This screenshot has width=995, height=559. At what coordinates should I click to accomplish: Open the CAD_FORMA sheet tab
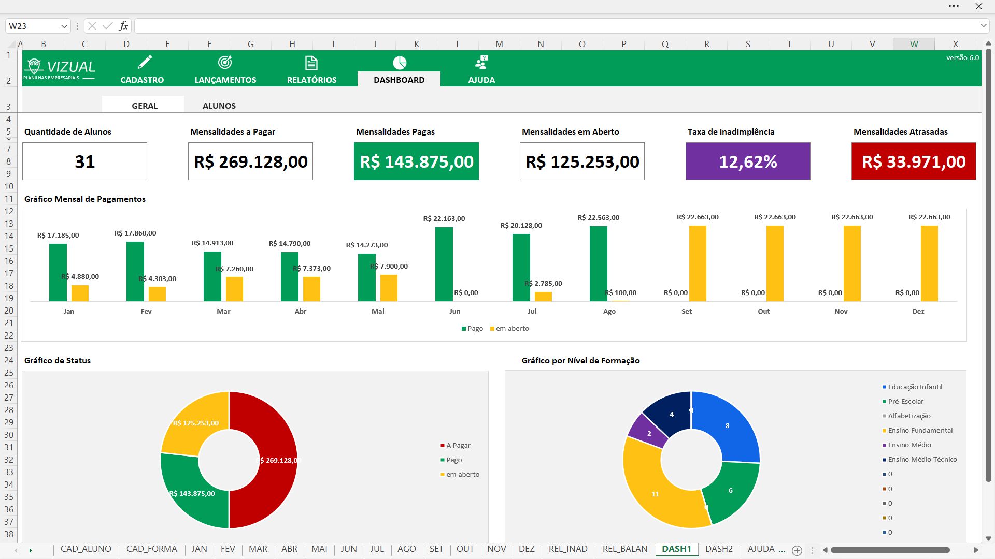[x=152, y=549]
